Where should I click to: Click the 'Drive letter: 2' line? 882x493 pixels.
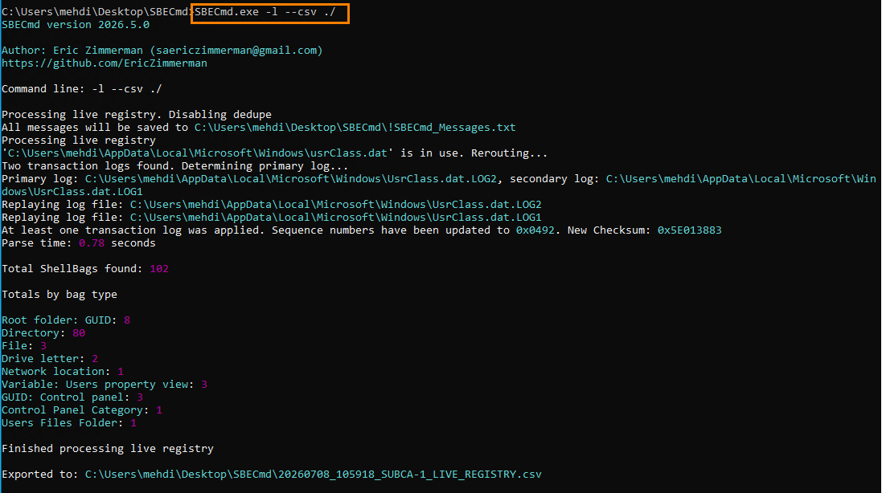click(x=50, y=359)
